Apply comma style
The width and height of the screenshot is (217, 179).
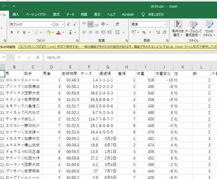click(x=150, y=33)
